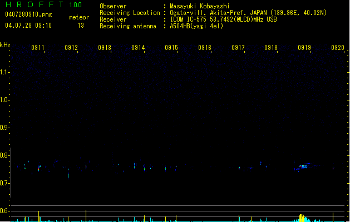Click the Receiver field label
350x222 pixels.
pos(113,19)
